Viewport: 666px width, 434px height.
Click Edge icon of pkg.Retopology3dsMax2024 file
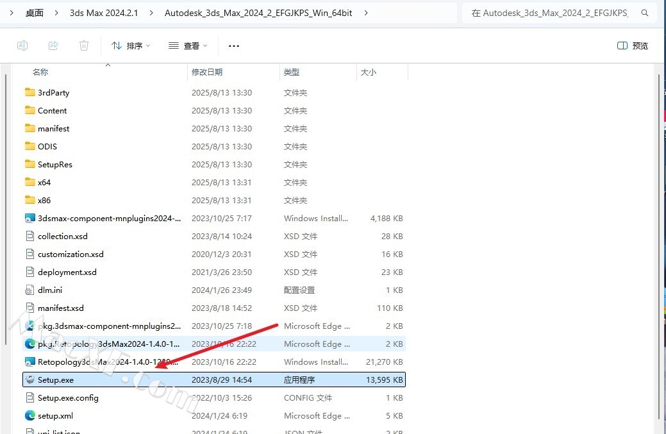[x=29, y=344]
